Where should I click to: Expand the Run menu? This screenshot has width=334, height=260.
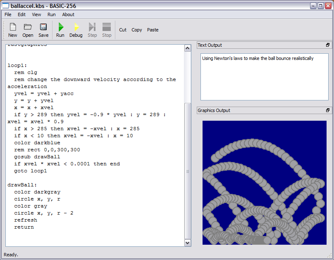click(51, 14)
